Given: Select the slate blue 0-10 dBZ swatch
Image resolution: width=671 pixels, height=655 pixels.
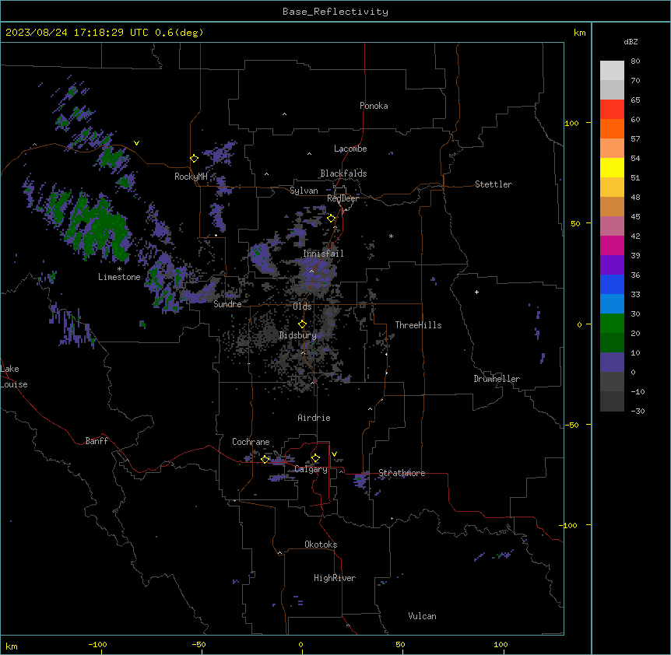Looking at the screenshot, I should [x=612, y=363].
